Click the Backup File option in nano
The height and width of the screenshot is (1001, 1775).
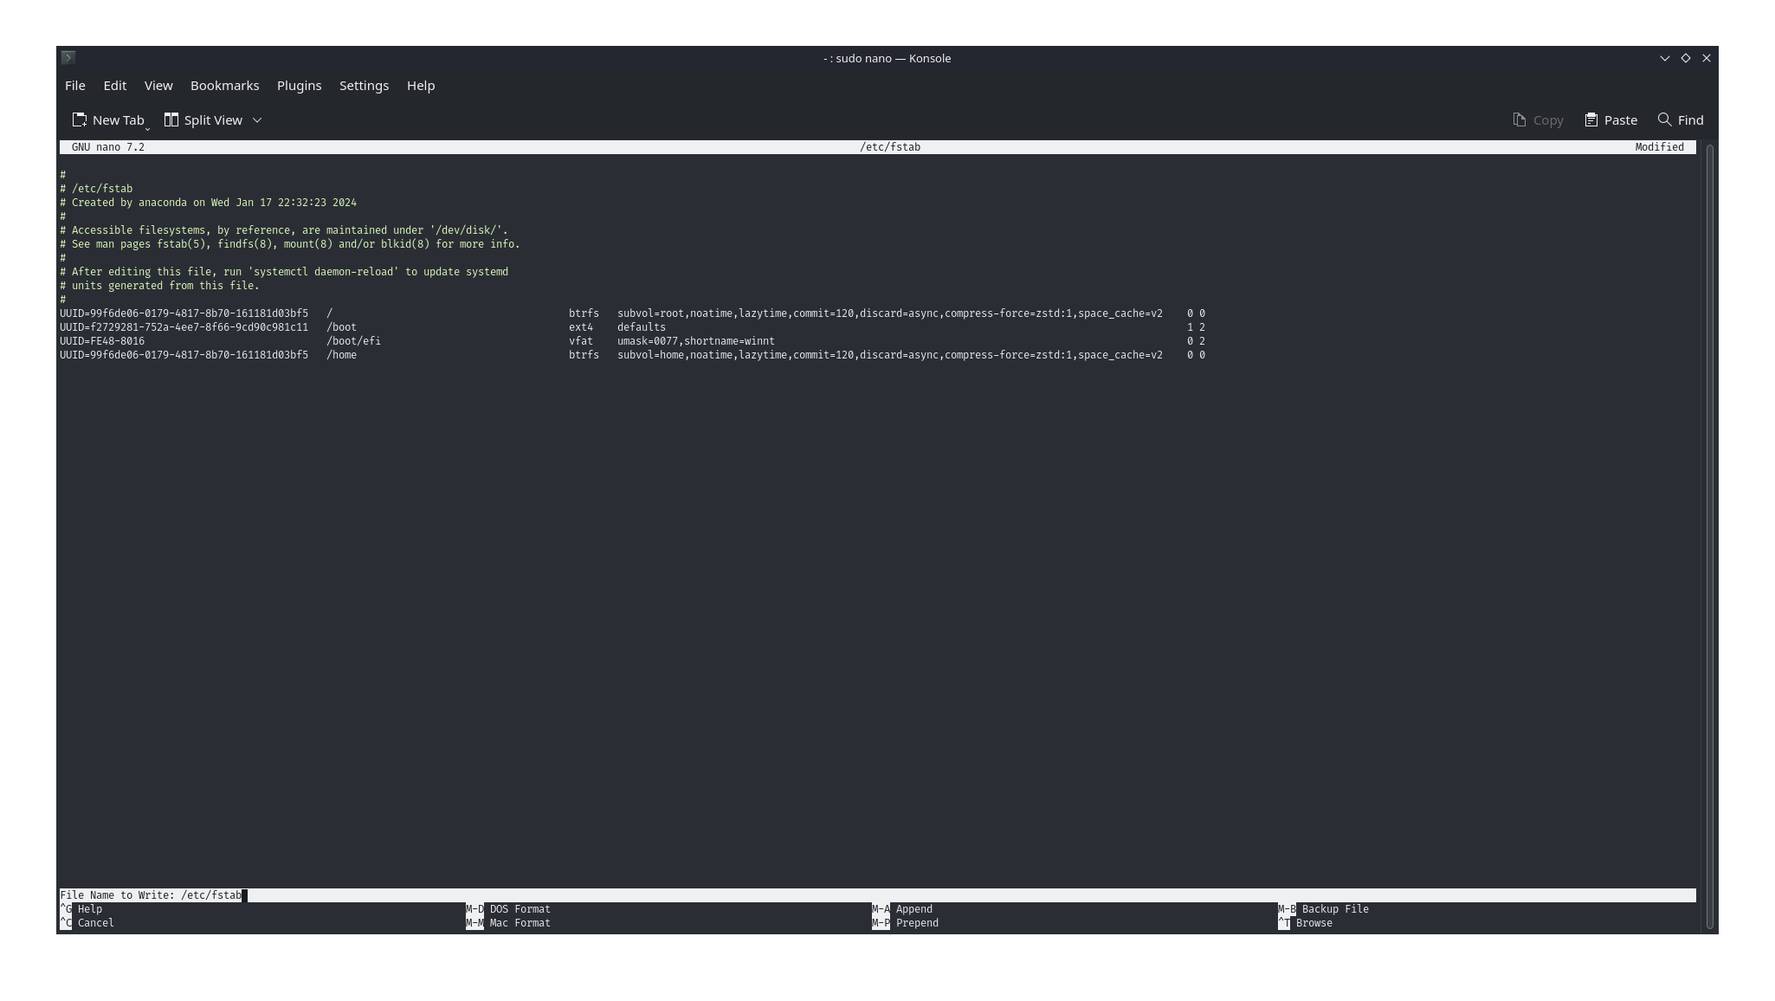click(x=1334, y=909)
